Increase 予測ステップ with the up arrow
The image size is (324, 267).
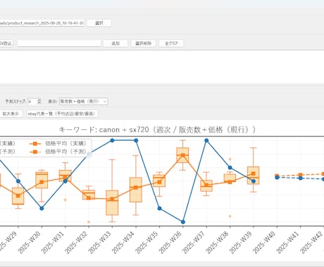(x=39, y=100)
